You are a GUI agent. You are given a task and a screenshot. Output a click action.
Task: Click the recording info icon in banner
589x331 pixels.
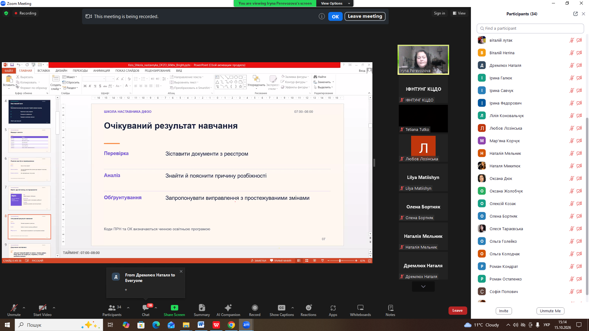coord(321,16)
